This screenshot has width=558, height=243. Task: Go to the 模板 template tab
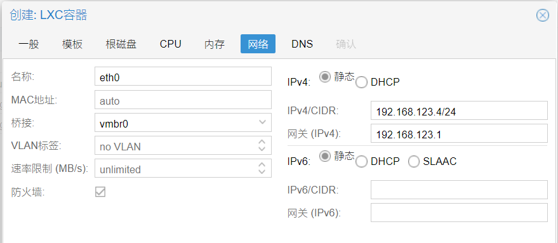(x=72, y=44)
